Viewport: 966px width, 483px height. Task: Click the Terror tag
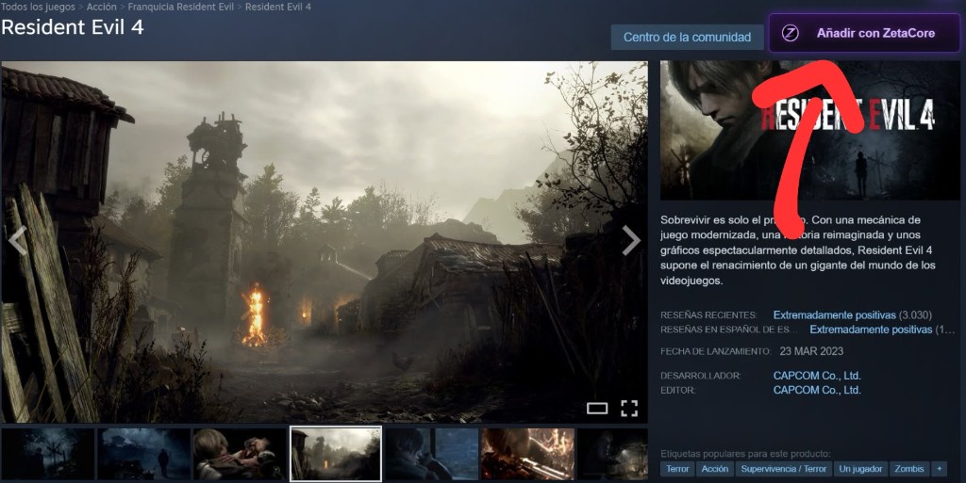tap(677, 469)
